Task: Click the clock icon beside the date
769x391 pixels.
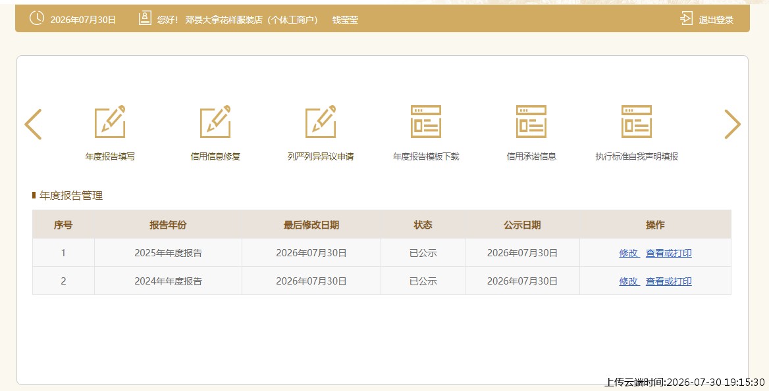Action: pyautogui.click(x=37, y=18)
